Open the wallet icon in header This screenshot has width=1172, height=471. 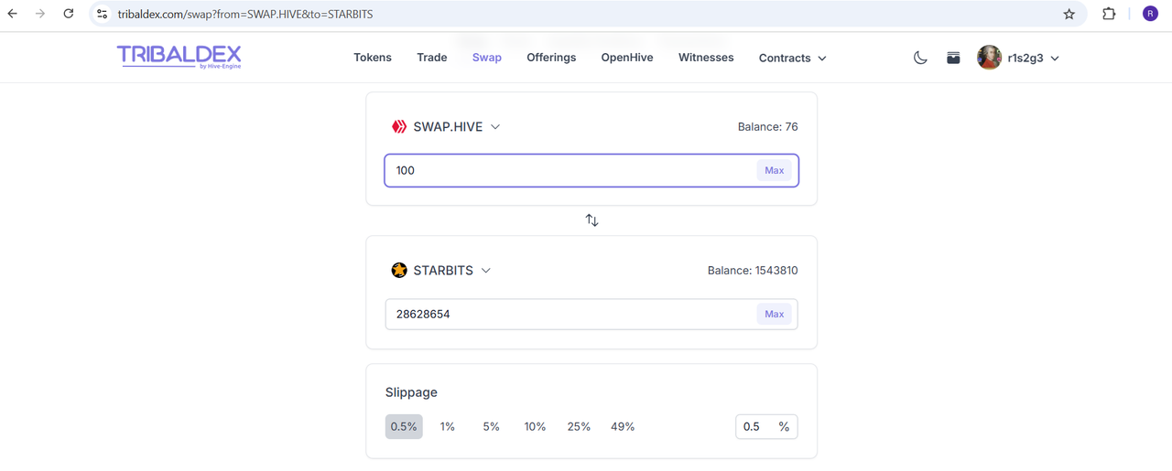953,58
